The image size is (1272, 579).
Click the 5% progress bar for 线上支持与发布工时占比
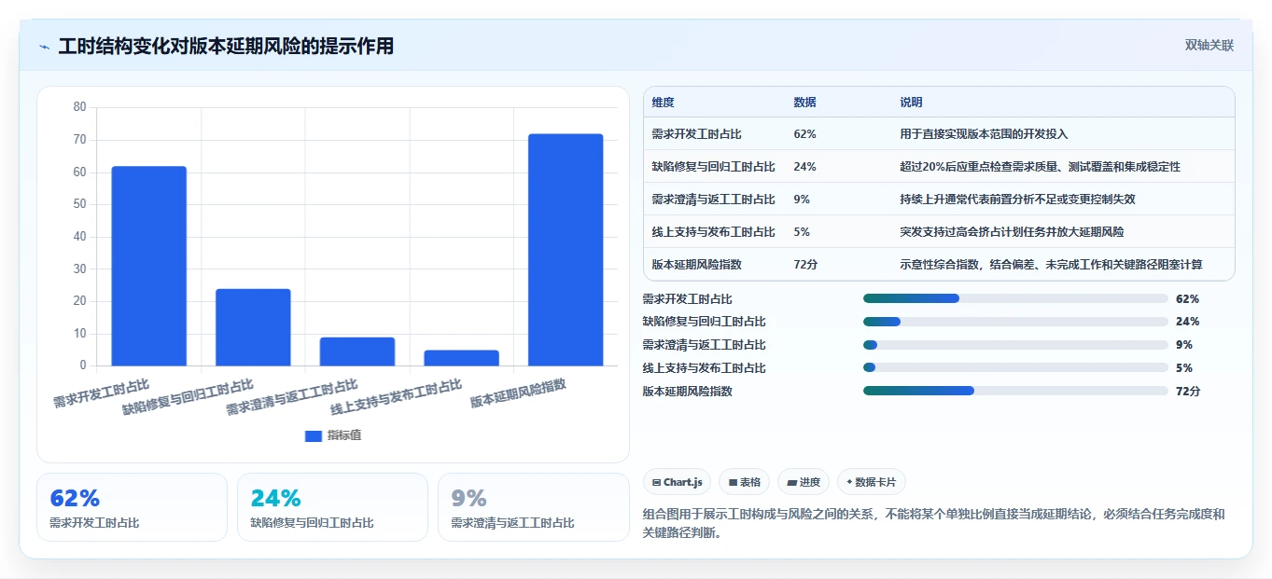1015,367
